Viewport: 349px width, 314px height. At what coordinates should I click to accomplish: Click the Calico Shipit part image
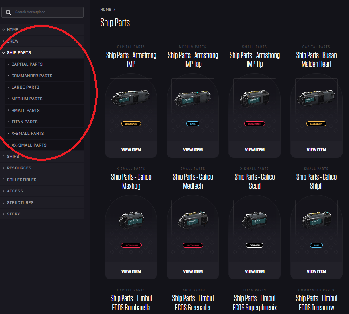(x=316, y=220)
